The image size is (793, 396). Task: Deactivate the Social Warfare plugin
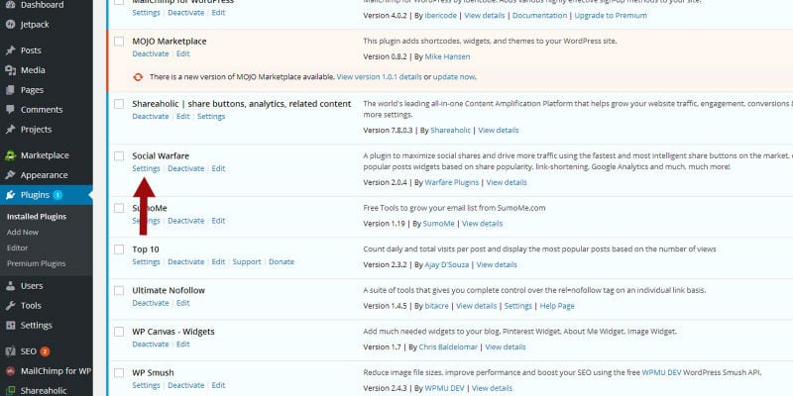(186, 168)
